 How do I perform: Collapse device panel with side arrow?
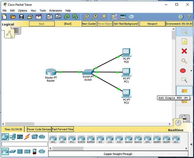(x=191, y=144)
